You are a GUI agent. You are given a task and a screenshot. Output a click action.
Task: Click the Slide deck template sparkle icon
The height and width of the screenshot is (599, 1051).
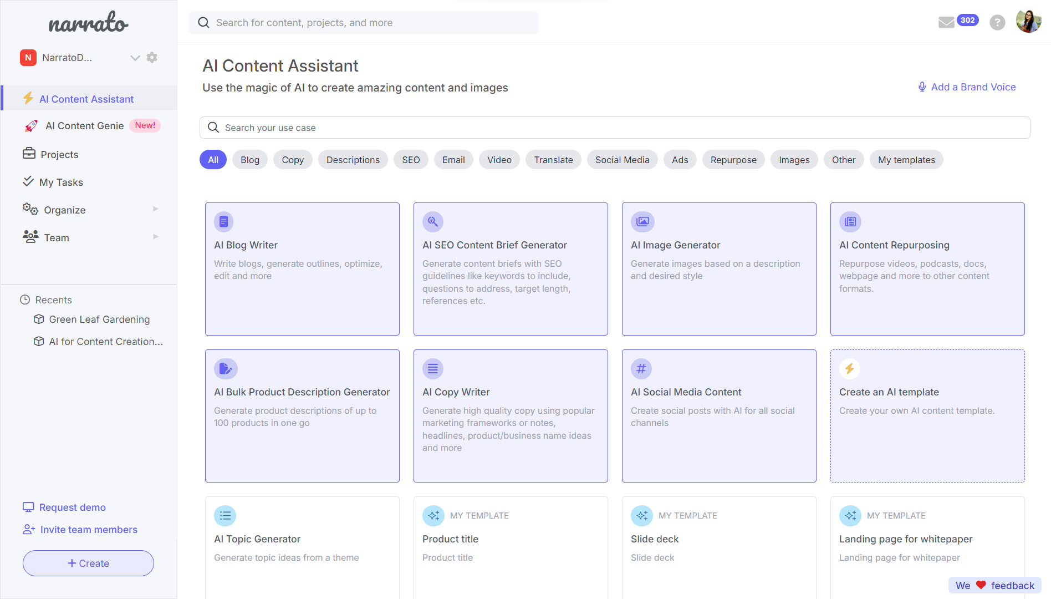click(x=642, y=516)
